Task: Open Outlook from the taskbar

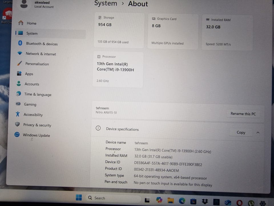Action: 228,203
